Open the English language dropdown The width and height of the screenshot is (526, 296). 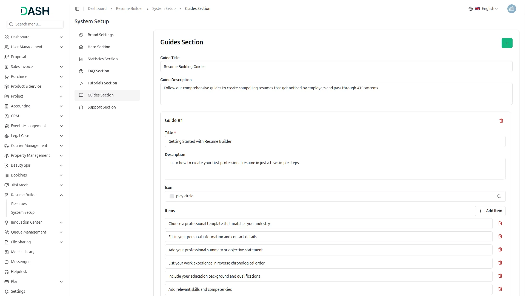tap(488, 8)
